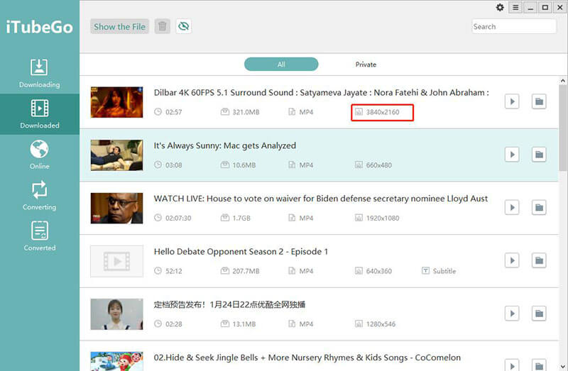Play the WATCH LIVE House vote video
Screen dimensions: 568x371
[x=512, y=207]
